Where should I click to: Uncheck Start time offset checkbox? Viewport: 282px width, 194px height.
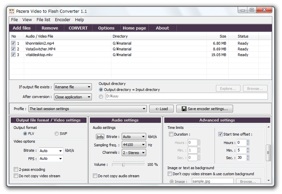point(220,134)
